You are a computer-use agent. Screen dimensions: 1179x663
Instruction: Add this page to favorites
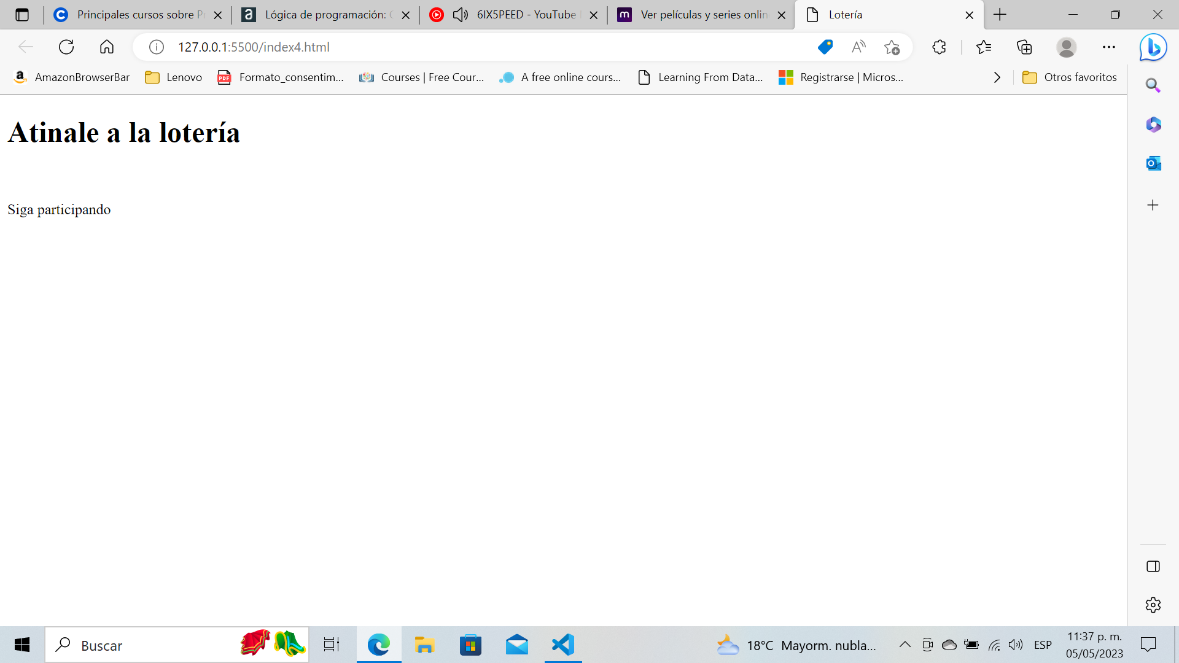(892, 47)
